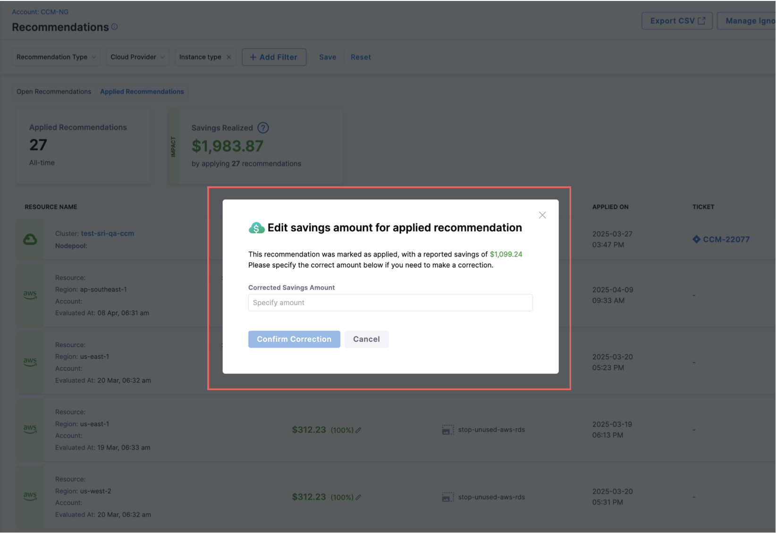Reset the applied filters
The width and height of the screenshot is (776, 533).
pyautogui.click(x=361, y=57)
